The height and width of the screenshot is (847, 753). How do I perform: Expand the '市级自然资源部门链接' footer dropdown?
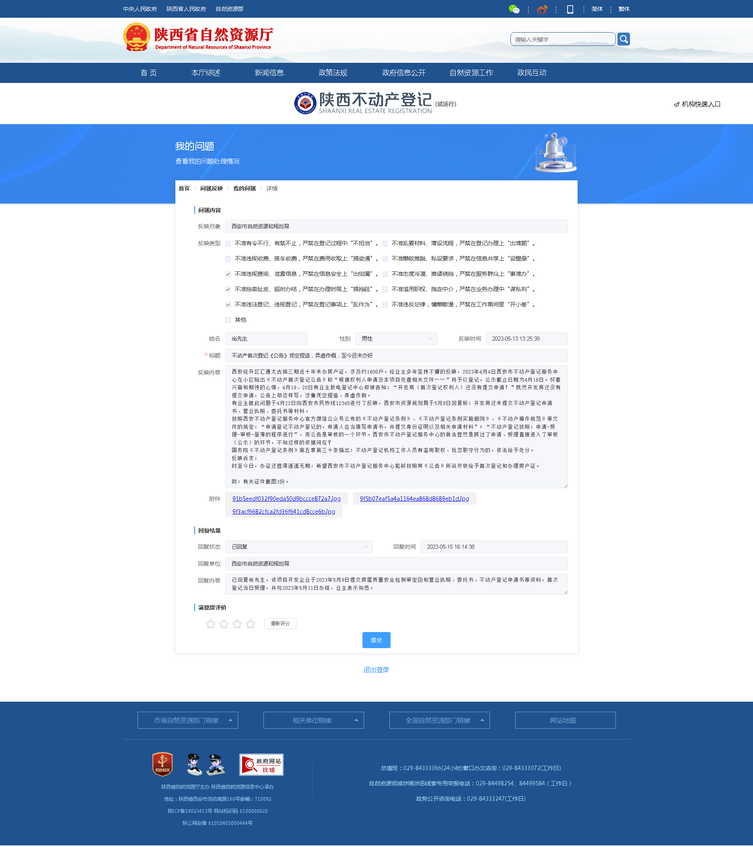(187, 721)
